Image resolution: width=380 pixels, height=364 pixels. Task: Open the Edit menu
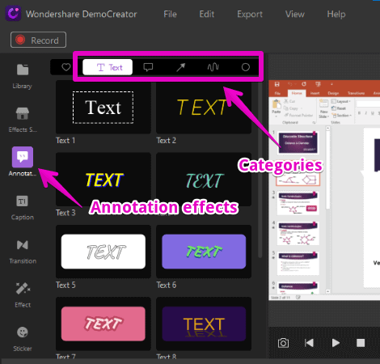207,14
